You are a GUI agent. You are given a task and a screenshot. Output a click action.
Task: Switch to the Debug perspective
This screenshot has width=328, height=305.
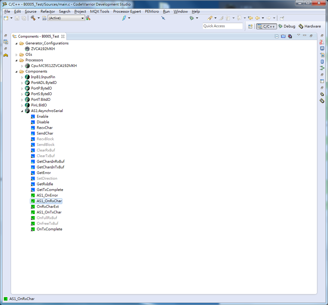tap(287, 26)
